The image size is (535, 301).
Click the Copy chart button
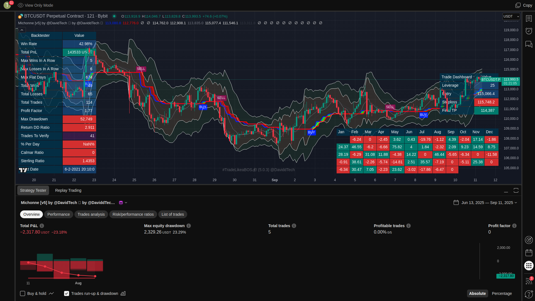click(524, 5)
